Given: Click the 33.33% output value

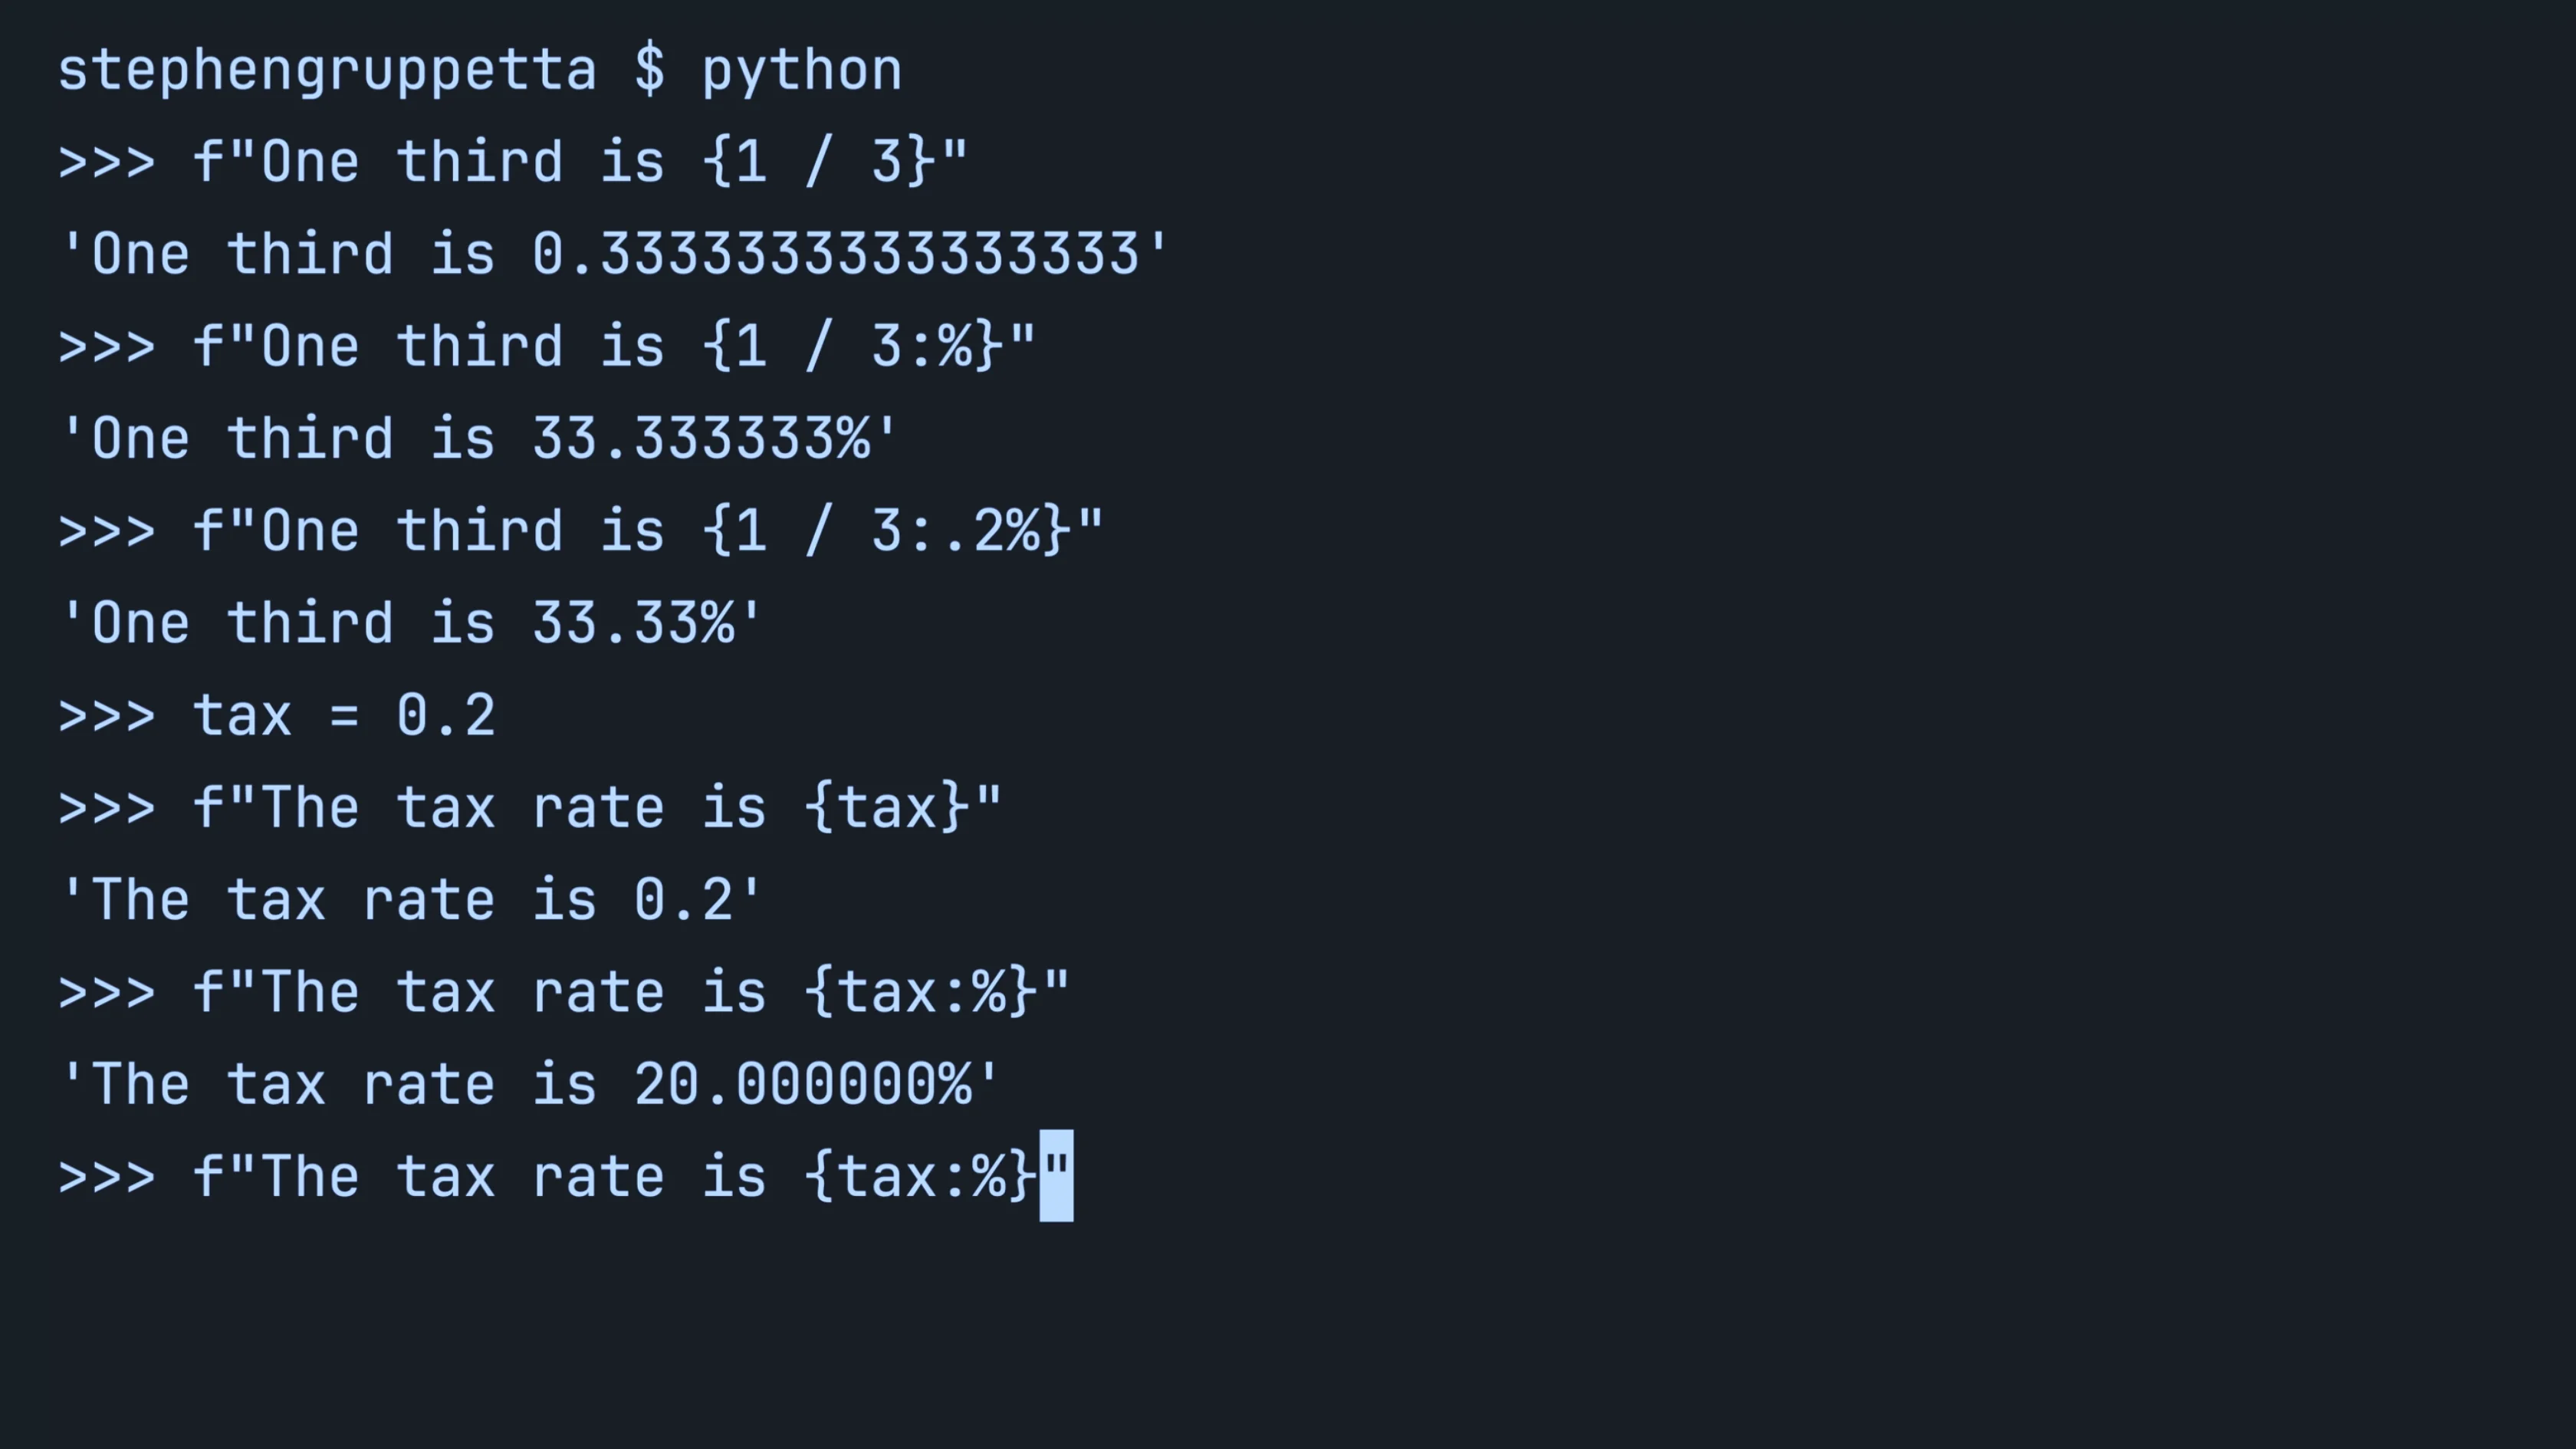Looking at the screenshot, I should (633, 623).
